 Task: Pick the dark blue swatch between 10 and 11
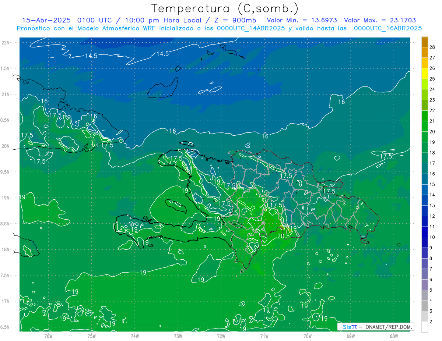click(x=425, y=232)
